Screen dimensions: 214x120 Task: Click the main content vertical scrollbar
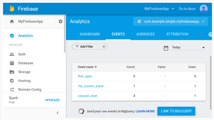coord(211,82)
